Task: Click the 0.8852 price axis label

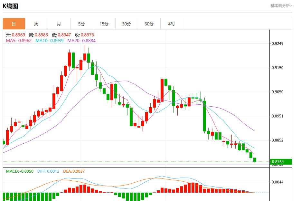Action: click(x=277, y=140)
